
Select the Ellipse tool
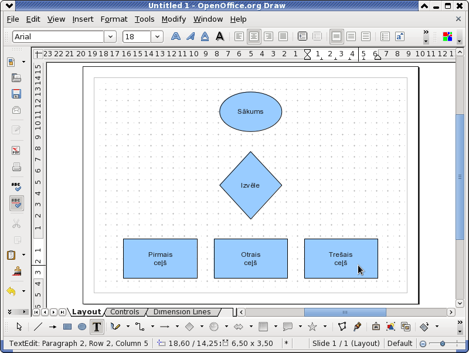point(82,327)
